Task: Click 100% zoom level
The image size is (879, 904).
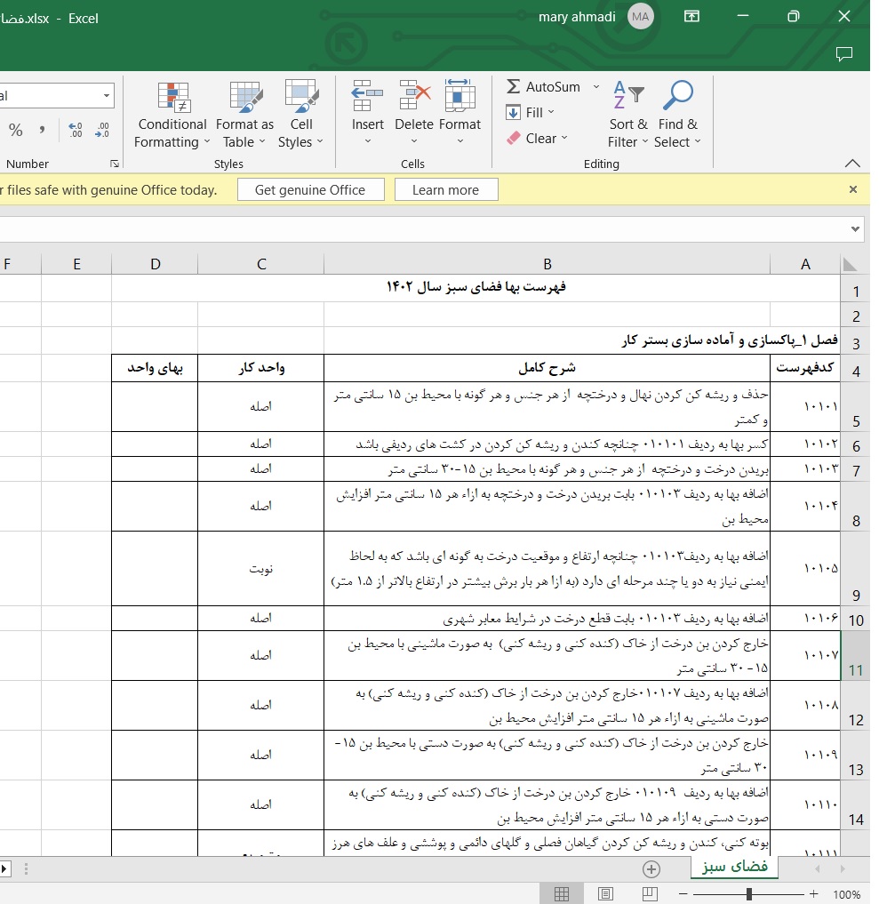Action: (x=846, y=895)
